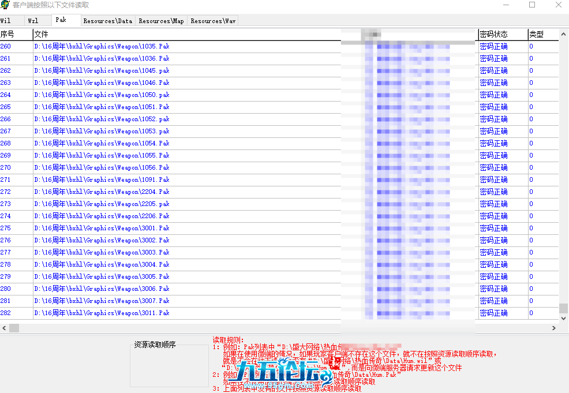The height and width of the screenshot is (393, 569).
Task: Open the Resources\Wav tab
Action: [212, 20]
